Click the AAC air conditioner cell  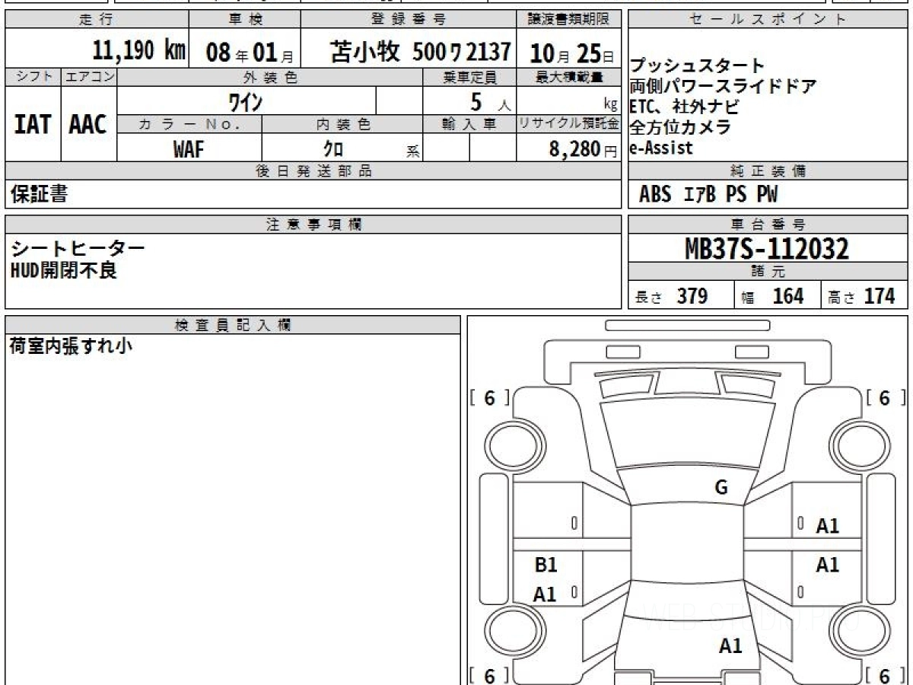(x=88, y=124)
